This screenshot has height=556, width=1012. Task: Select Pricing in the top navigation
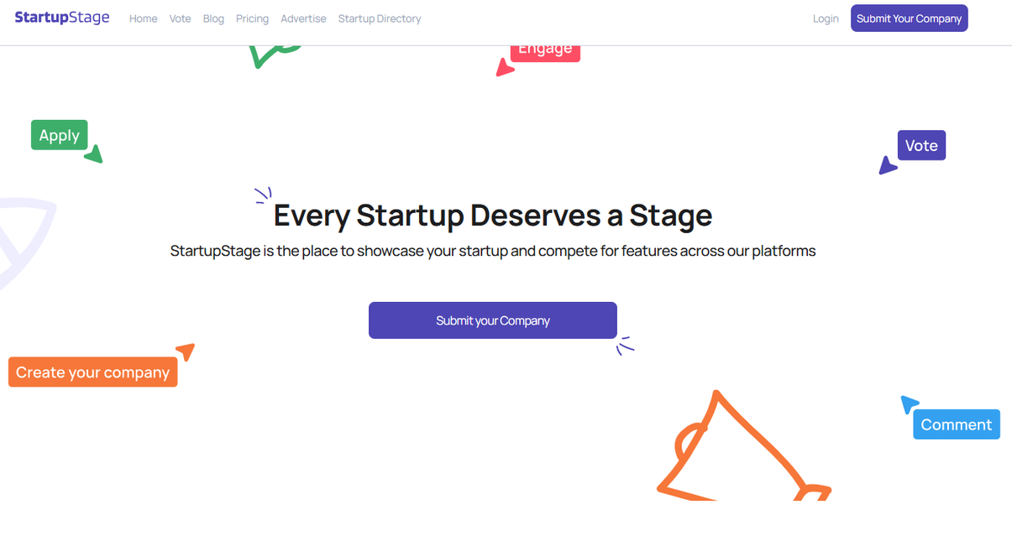pos(252,18)
